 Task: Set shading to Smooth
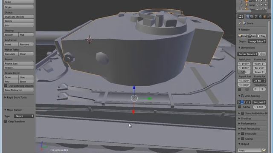coord(11,35)
